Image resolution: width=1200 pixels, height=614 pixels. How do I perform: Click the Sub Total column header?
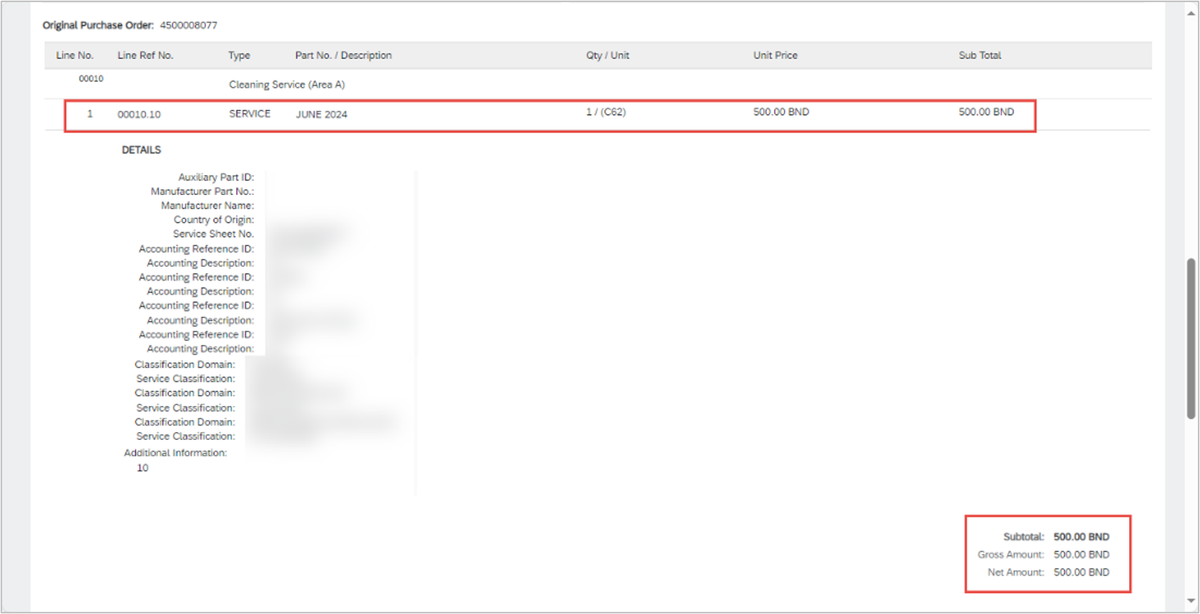click(x=979, y=55)
